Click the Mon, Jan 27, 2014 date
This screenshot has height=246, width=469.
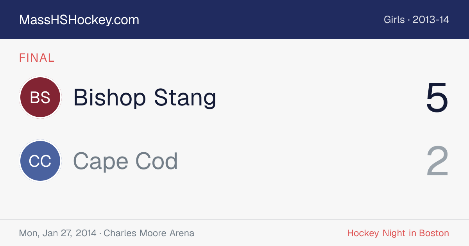point(58,233)
